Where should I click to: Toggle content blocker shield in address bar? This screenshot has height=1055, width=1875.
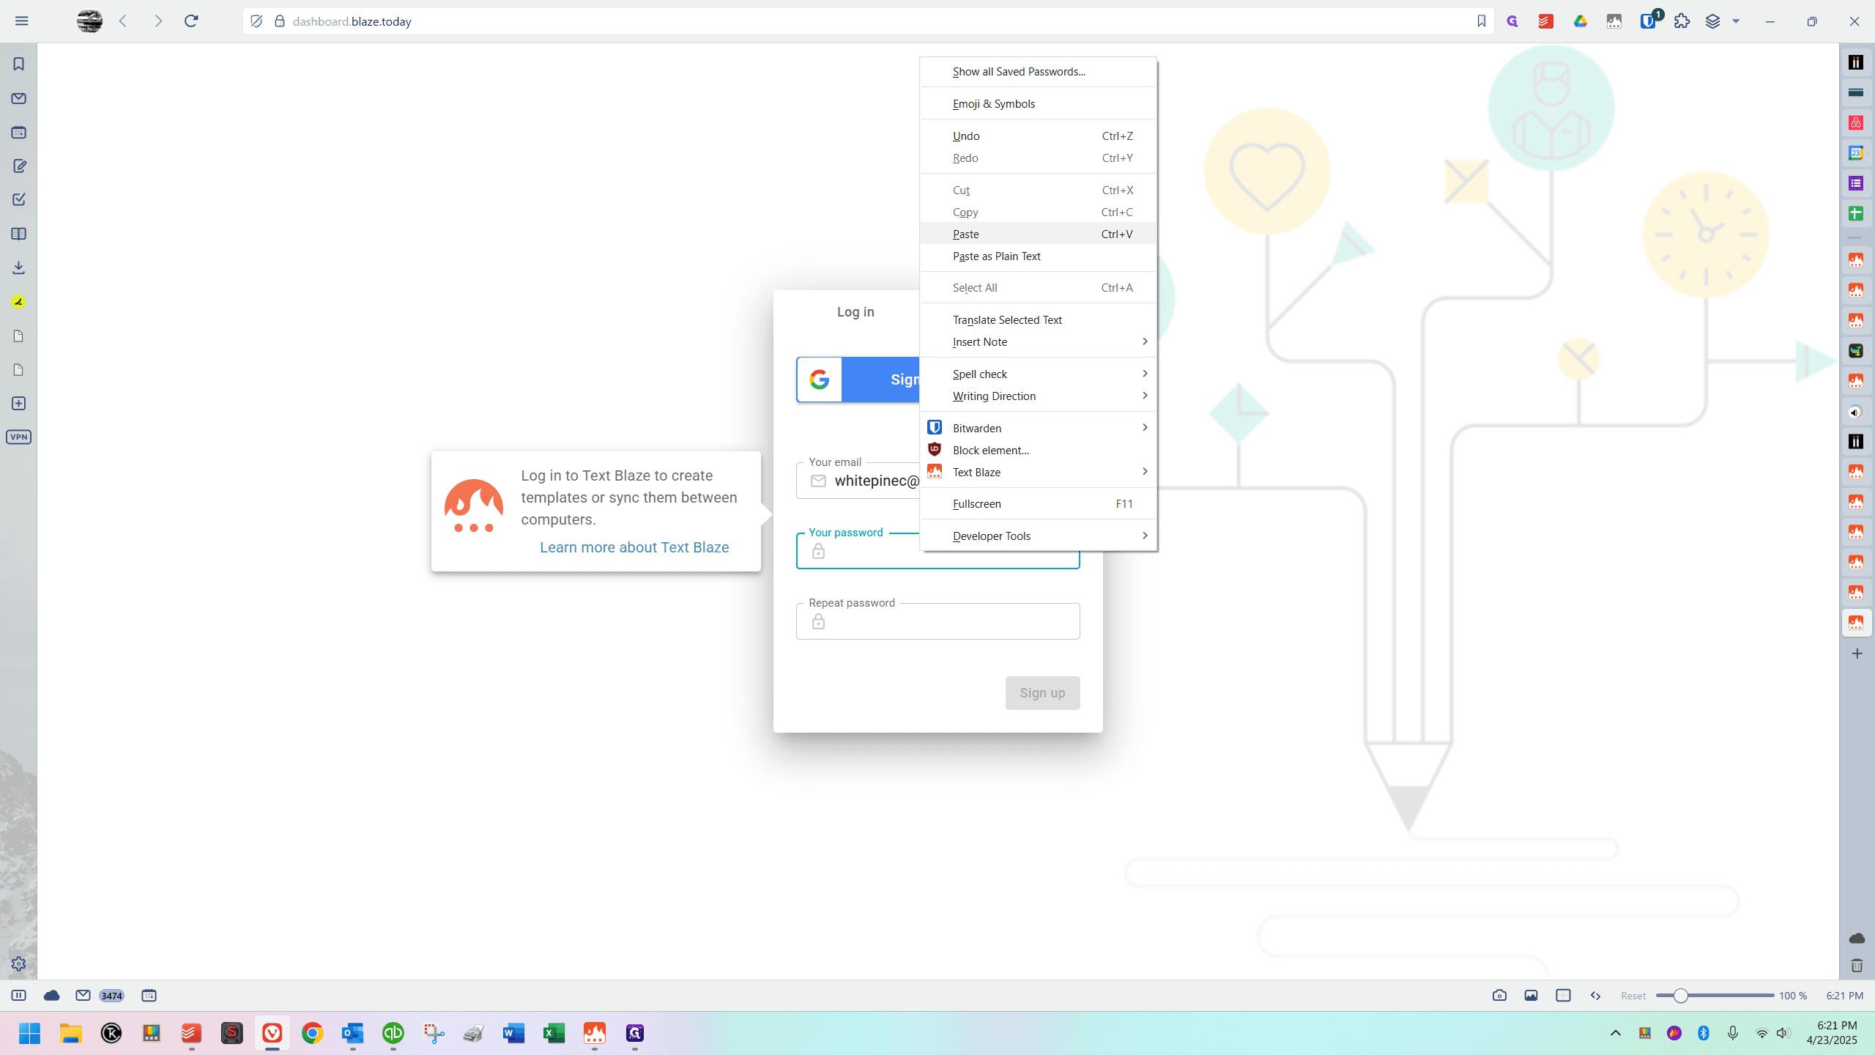click(256, 21)
